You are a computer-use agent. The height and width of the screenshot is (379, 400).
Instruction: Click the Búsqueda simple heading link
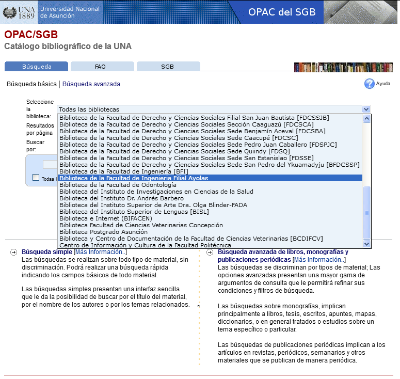pos(47,252)
